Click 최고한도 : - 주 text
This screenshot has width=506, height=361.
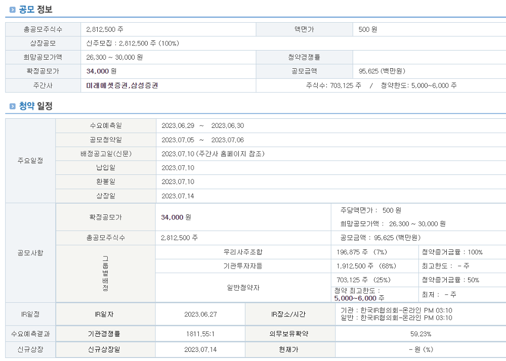445,266
